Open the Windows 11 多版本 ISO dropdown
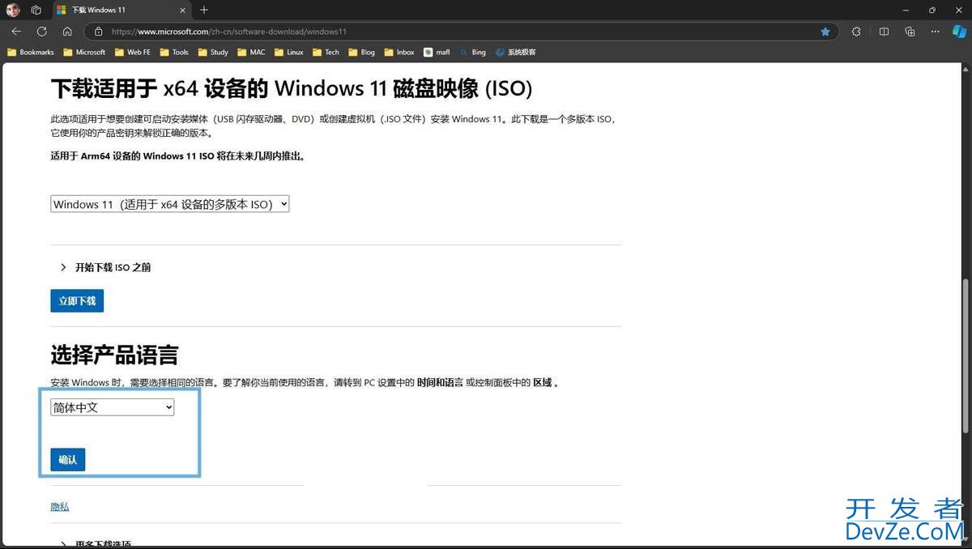The height and width of the screenshot is (549, 972). click(169, 204)
